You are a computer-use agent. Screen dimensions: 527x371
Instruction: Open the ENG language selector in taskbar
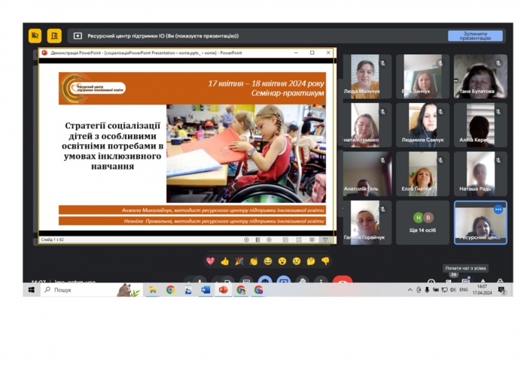pos(463,290)
